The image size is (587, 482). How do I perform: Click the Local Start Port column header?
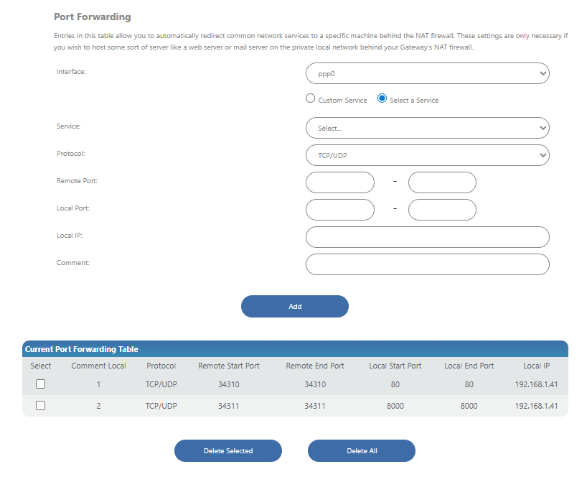pos(395,366)
